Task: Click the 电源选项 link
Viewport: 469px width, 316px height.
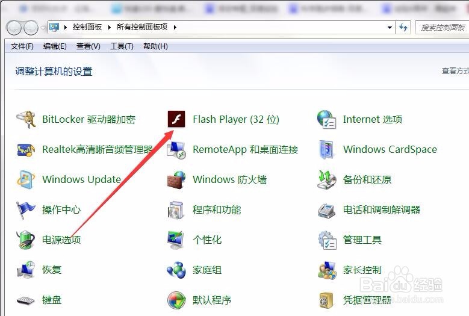Action: click(x=61, y=240)
